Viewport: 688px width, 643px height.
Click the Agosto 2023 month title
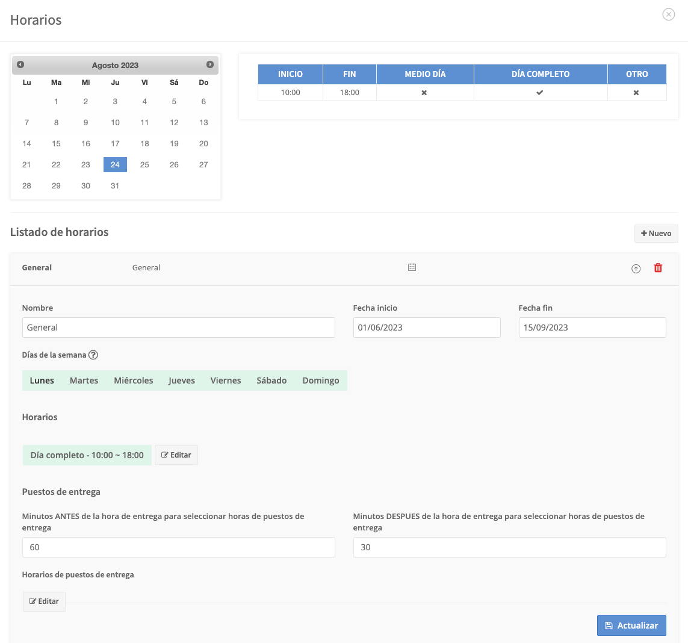point(115,65)
